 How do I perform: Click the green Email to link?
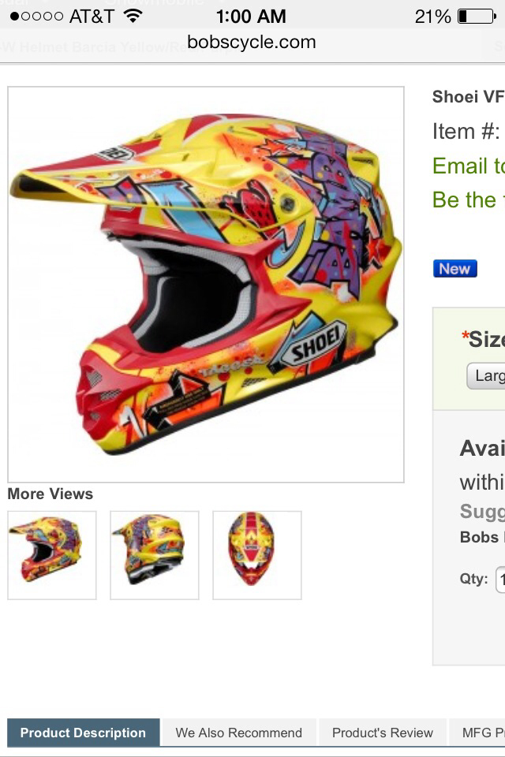pyautogui.click(x=468, y=166)
